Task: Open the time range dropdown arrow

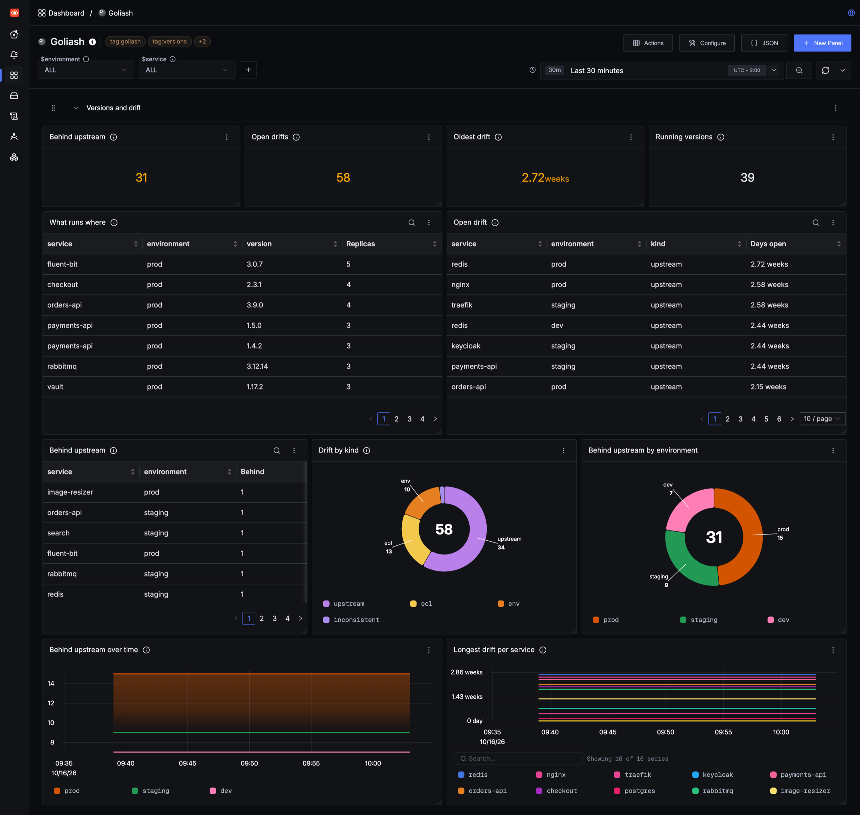Action: (774, 70)
